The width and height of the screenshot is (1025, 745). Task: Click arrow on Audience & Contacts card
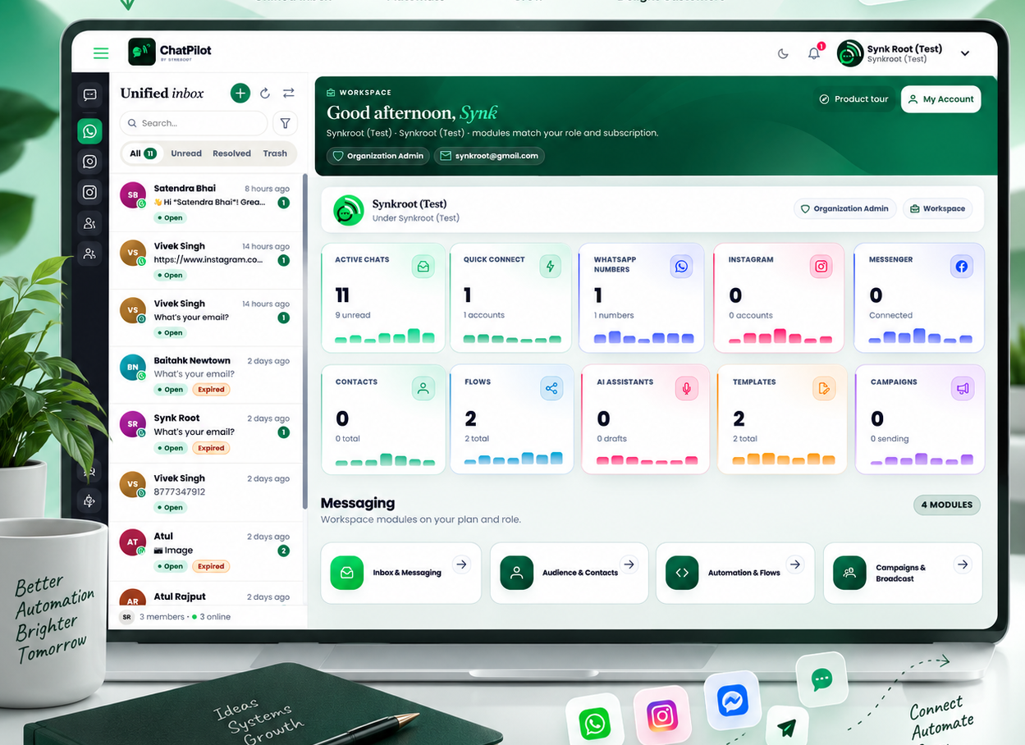coord(629,564)
